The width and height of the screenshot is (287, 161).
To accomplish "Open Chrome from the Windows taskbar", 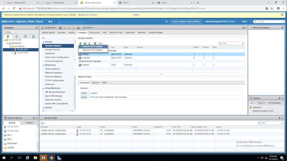I will point(51,158).
